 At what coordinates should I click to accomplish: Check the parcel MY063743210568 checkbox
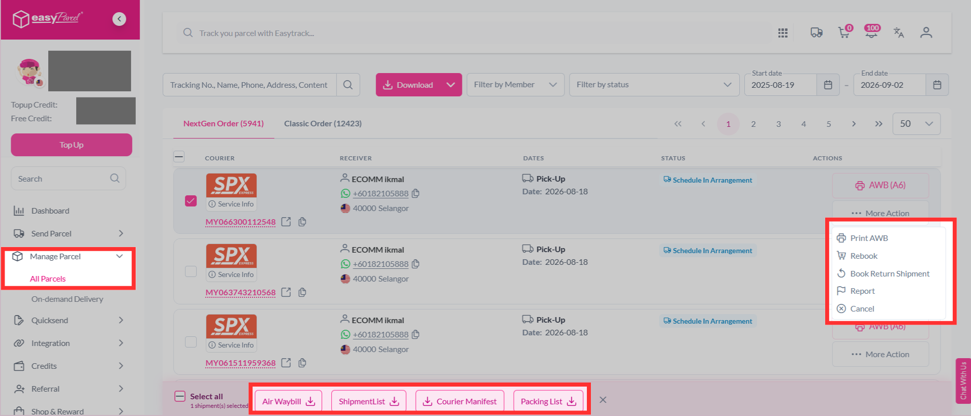point(191,271)
